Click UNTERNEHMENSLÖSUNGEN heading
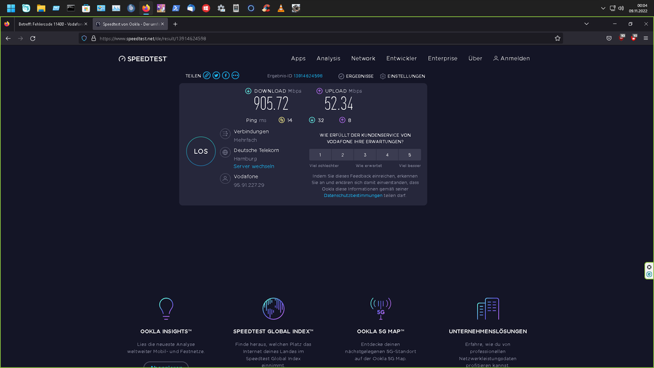 [488, 331]
